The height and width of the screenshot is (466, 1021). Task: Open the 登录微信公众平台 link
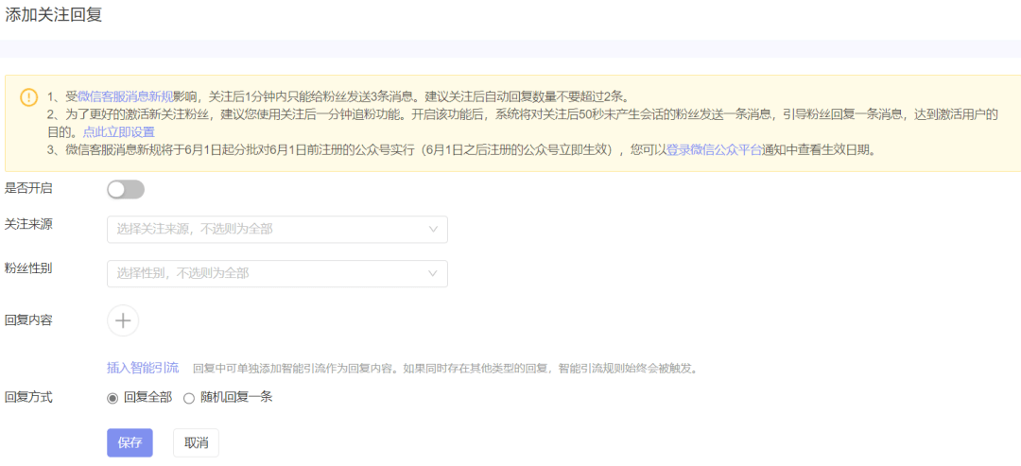714,149
